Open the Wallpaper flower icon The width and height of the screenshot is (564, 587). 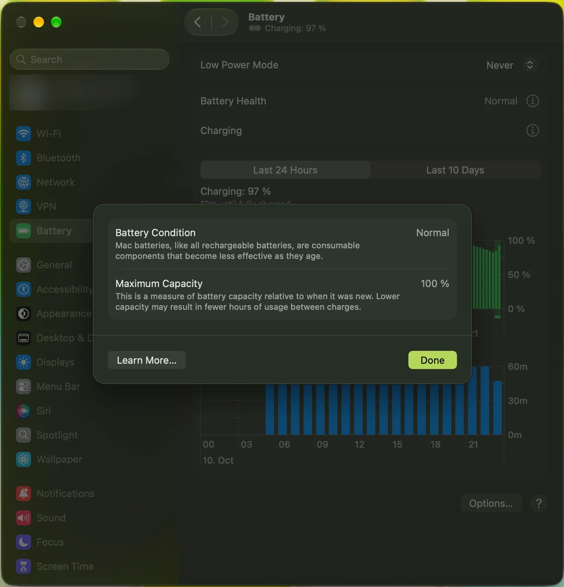(x=23, y=459)
